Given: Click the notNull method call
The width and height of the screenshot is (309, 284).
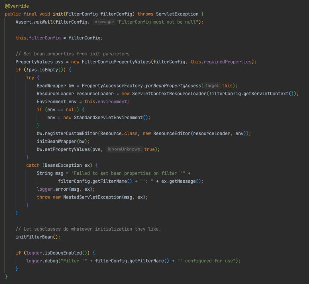Looking at the screenshot, I should (x=43, y=22).
